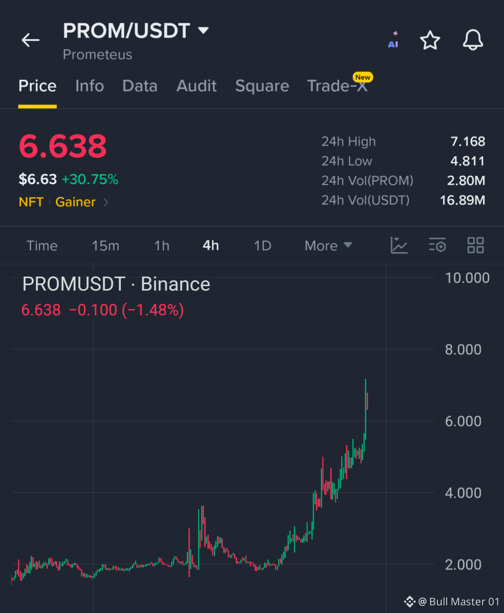Switch to the Price tab
Screen dimensions: 504x613
click(37, 86)
